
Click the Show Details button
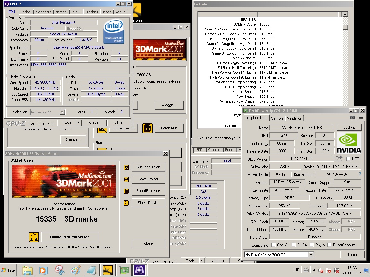coord(148,203)
